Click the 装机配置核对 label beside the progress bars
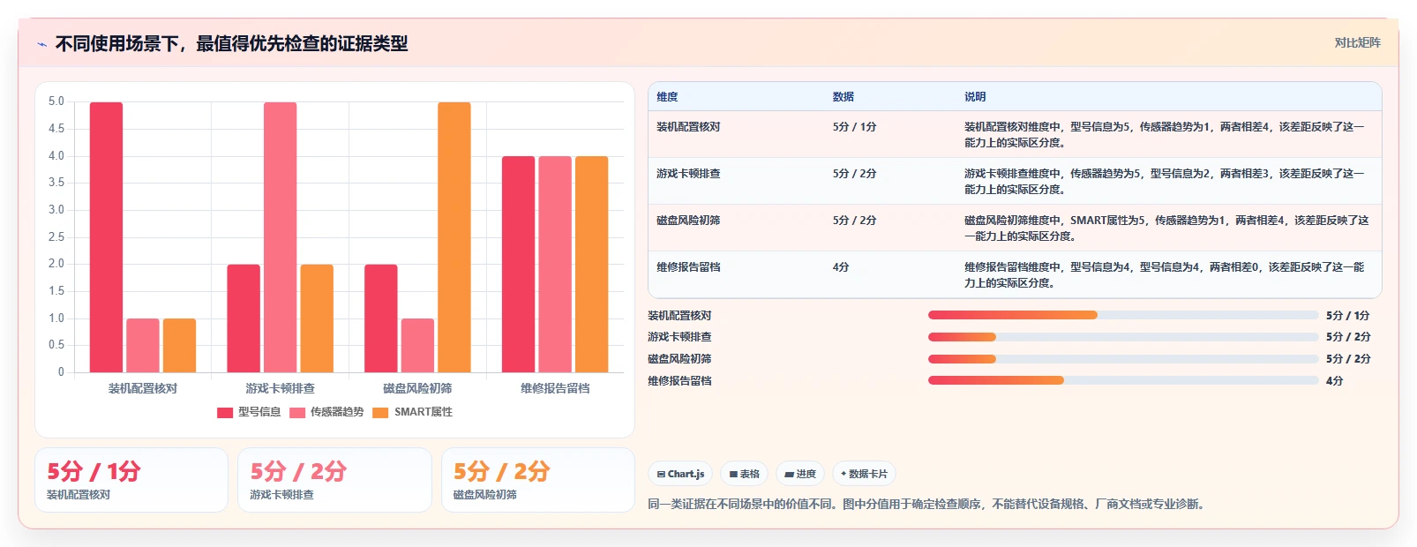The width and height of the screenshot is (1417, 547). (x=679, y=316)
